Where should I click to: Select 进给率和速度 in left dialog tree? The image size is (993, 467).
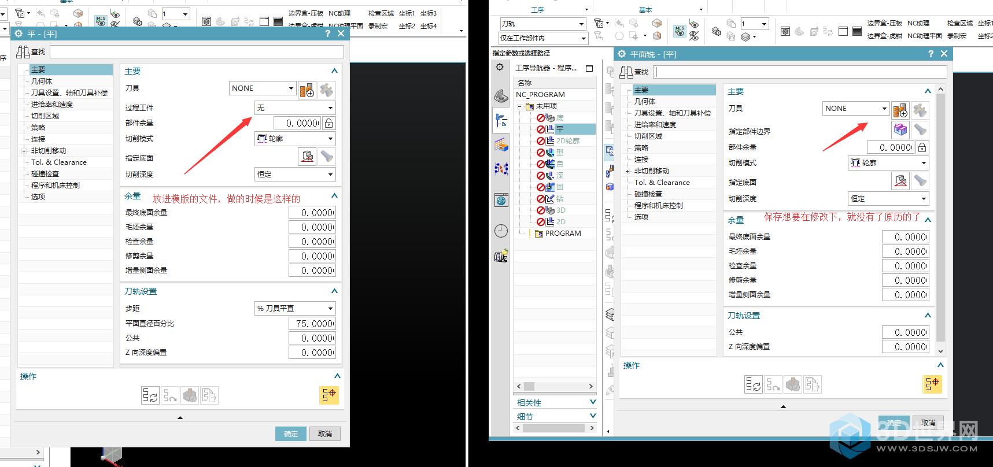coord(52,105)
